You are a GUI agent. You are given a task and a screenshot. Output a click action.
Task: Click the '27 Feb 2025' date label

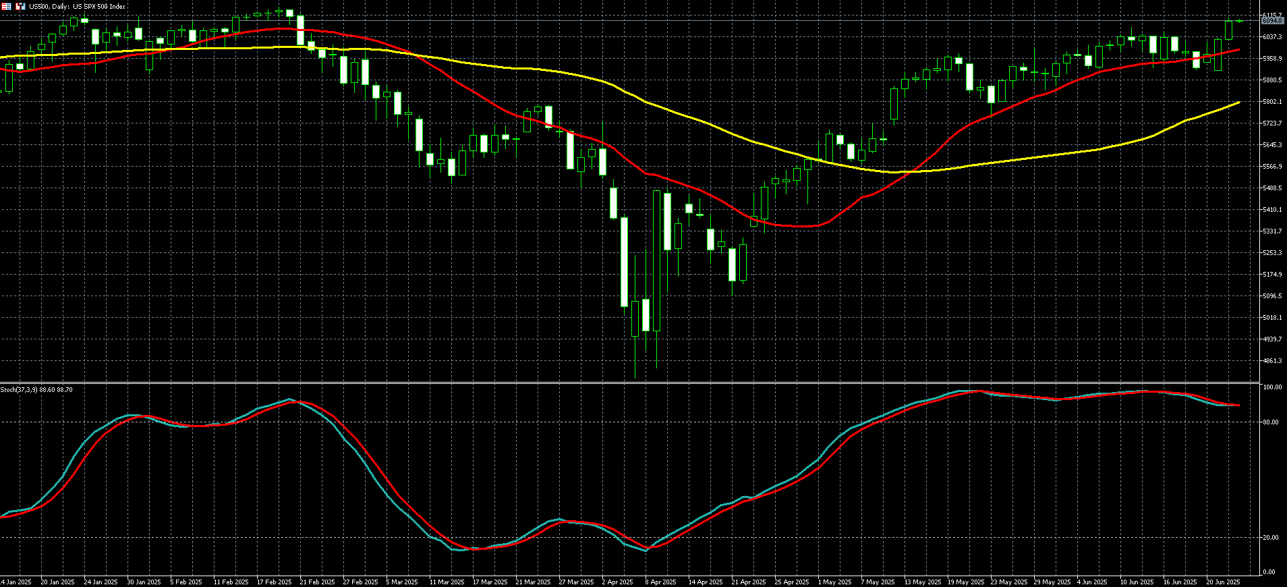(360, 582)
